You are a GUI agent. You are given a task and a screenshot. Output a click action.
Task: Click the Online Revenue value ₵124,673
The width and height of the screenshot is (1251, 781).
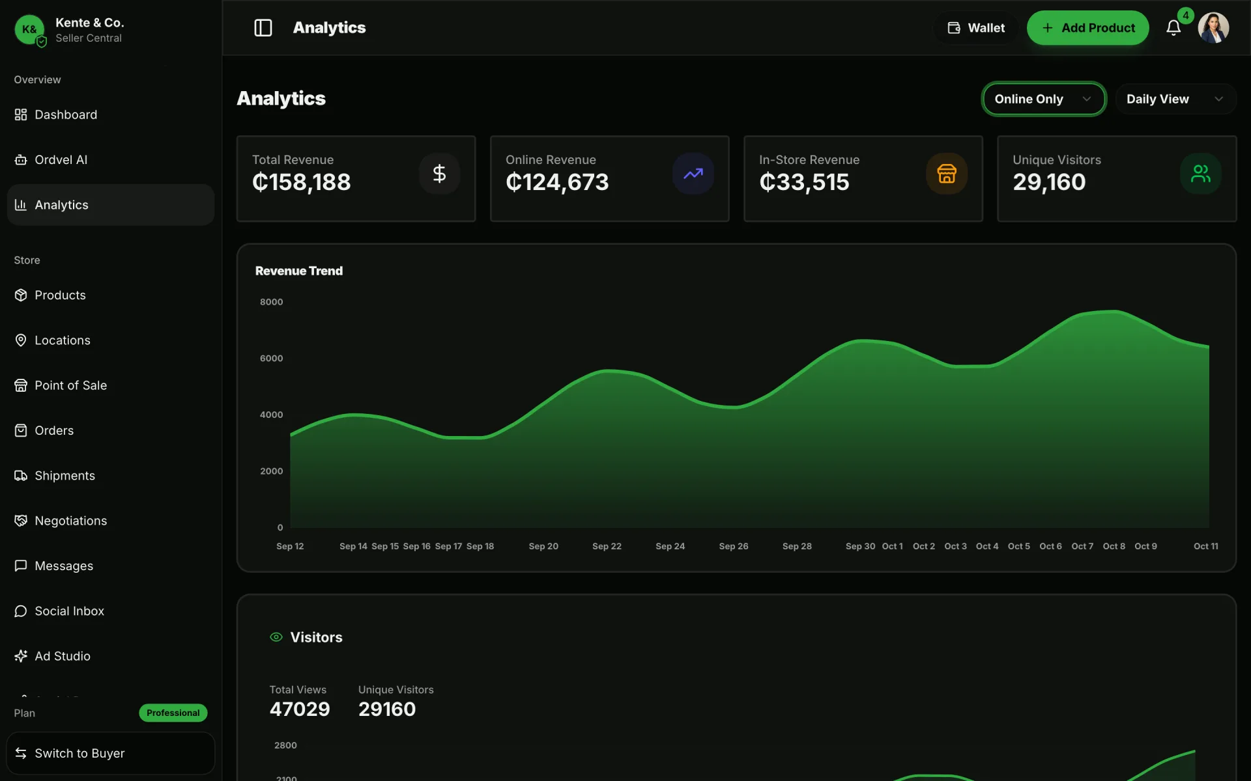click(557, 182)
